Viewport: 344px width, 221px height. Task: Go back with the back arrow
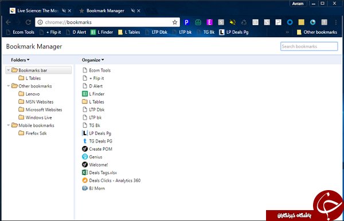coord(9,22)
